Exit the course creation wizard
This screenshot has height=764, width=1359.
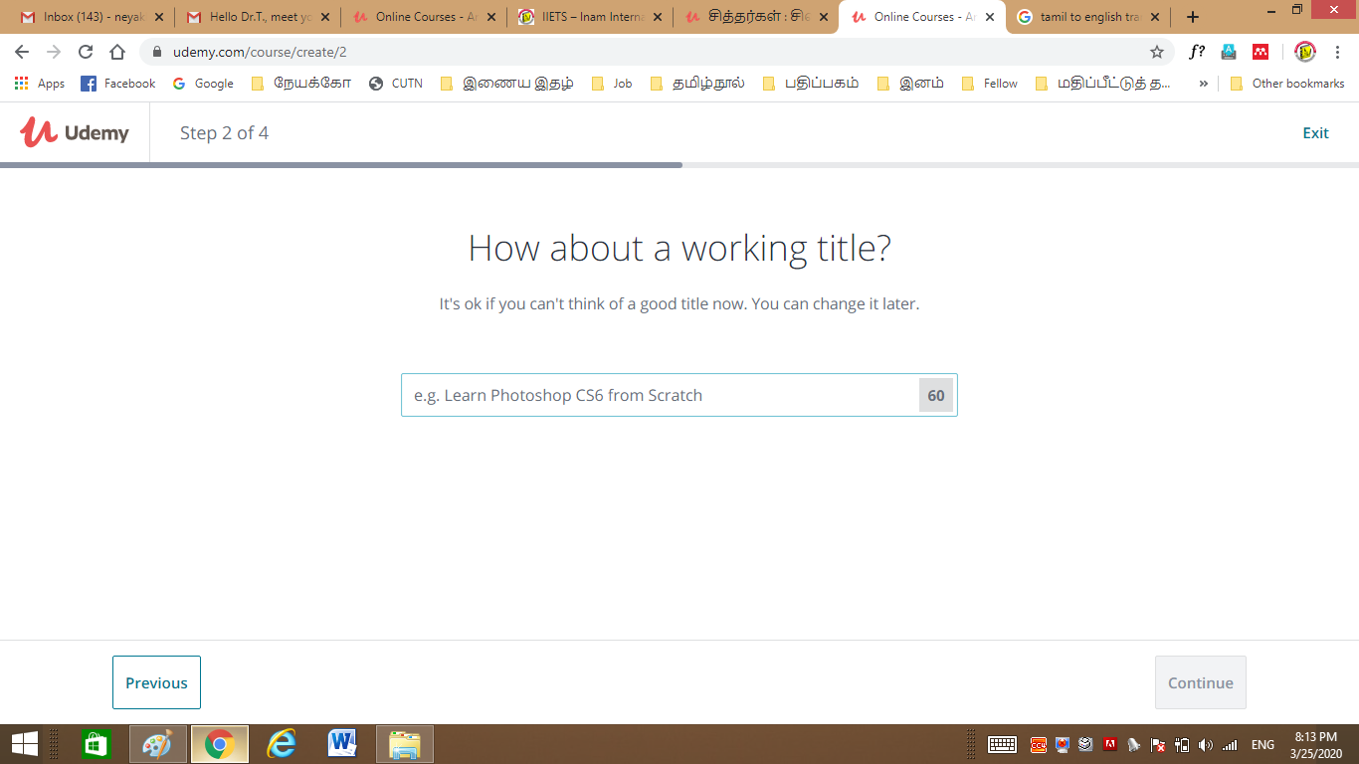(x=1315, y=132)
